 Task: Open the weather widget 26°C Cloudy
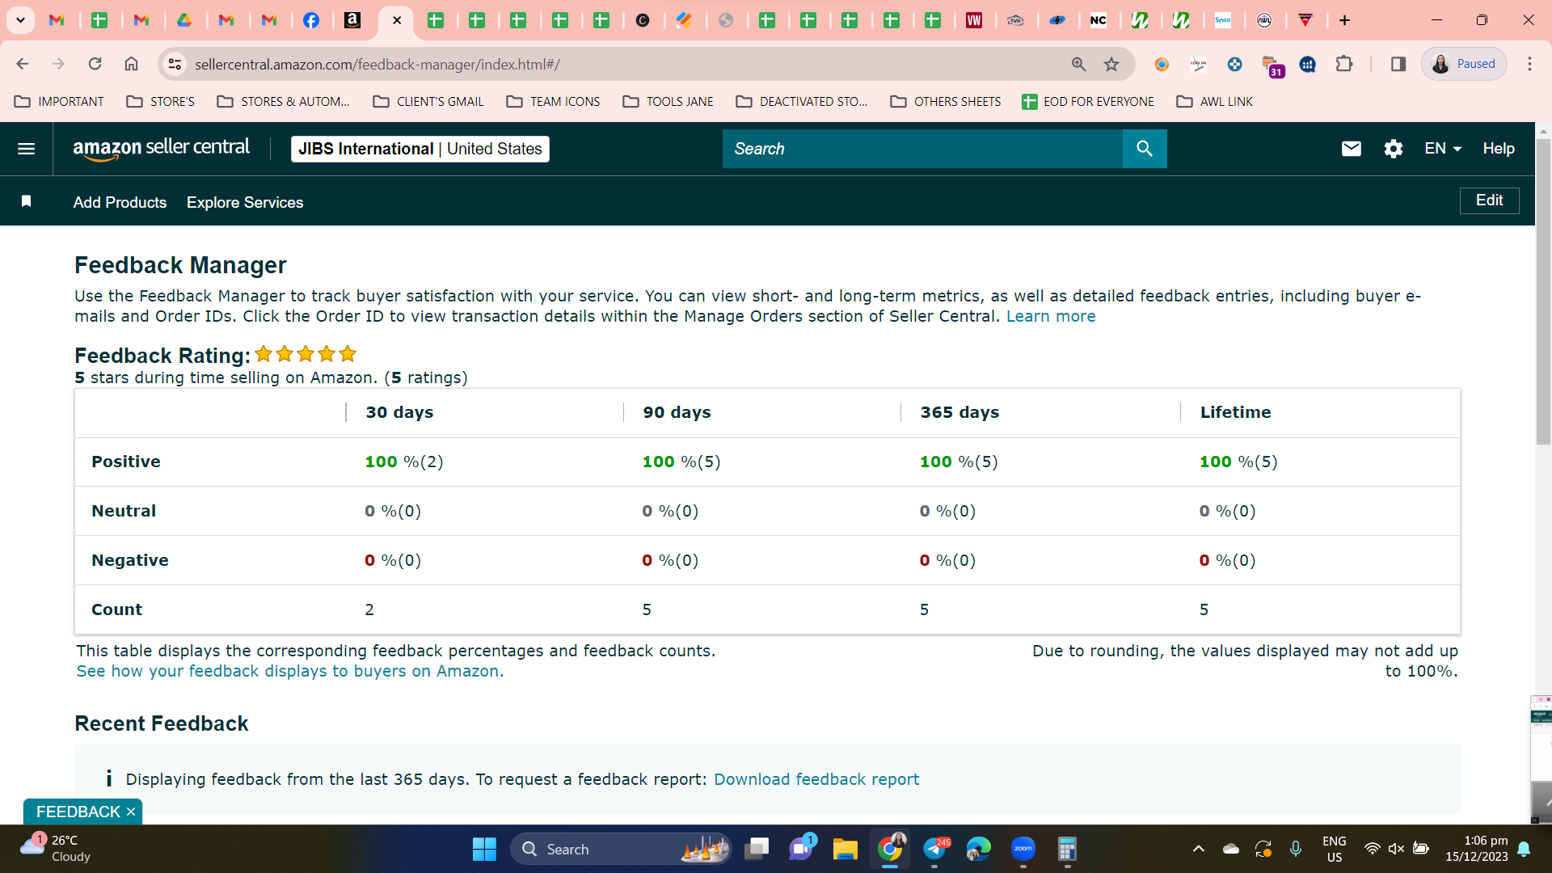point(57,849)
